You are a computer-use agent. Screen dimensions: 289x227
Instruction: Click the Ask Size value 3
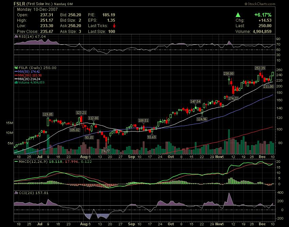point(80,32)
